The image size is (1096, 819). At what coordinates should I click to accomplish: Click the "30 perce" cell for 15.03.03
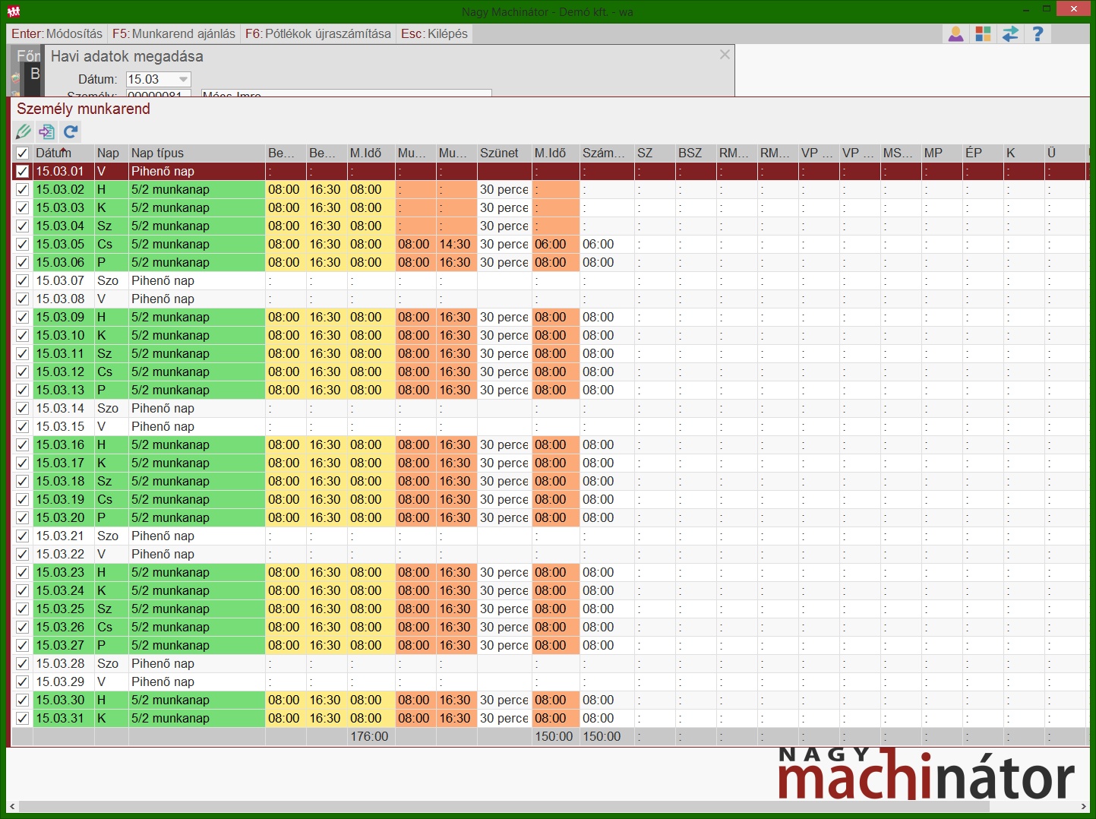504,207
